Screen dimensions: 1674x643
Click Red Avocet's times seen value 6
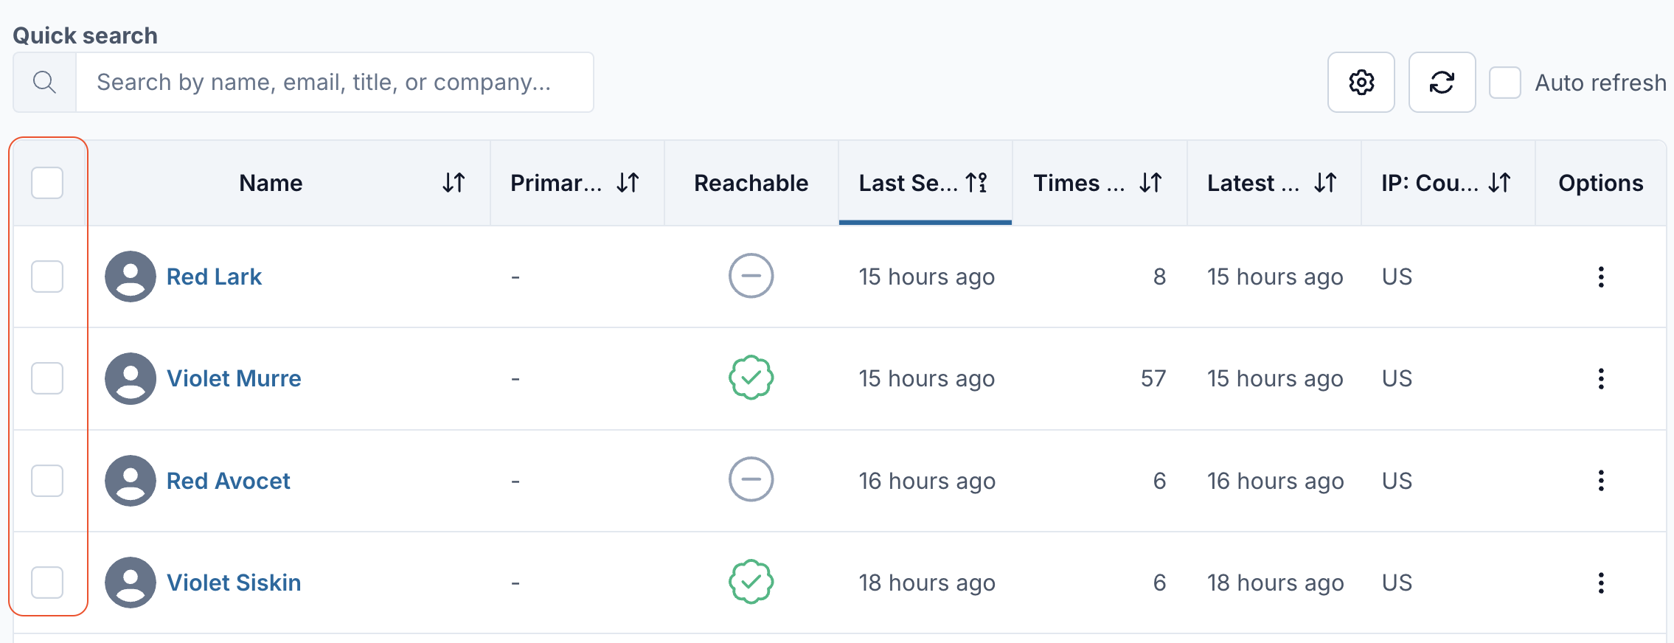(1159, 481)
